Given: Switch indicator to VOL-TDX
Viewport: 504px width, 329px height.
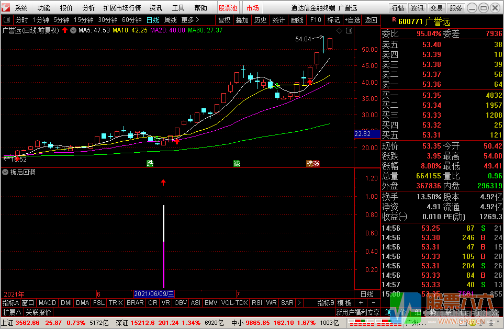Looking at the screenshot, I should point(234,303).
